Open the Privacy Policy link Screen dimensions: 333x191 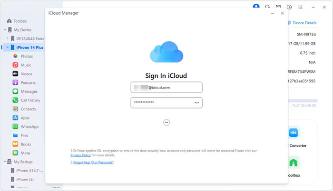coord(80,155)
